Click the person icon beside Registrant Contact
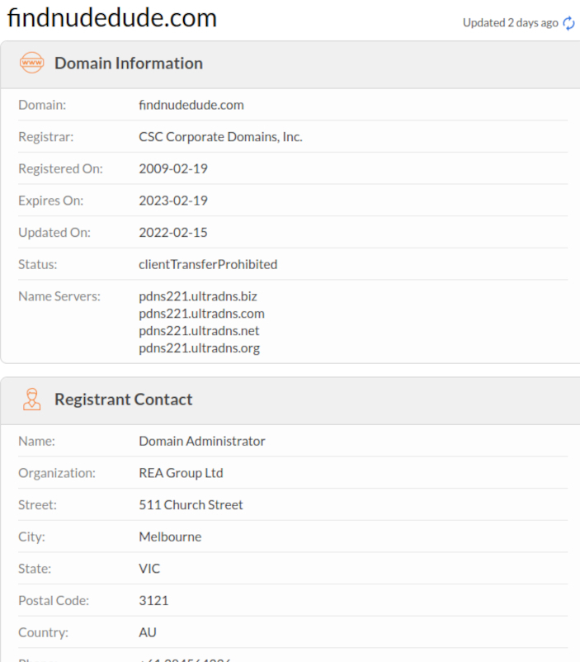Screen dimensions: 580x662 [x=31, y=400]
